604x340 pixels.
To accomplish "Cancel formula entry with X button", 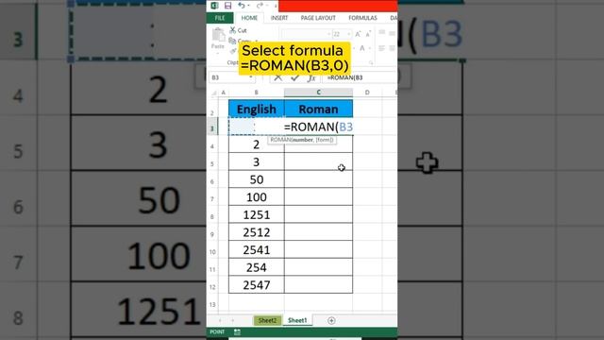I will (277, 77).
